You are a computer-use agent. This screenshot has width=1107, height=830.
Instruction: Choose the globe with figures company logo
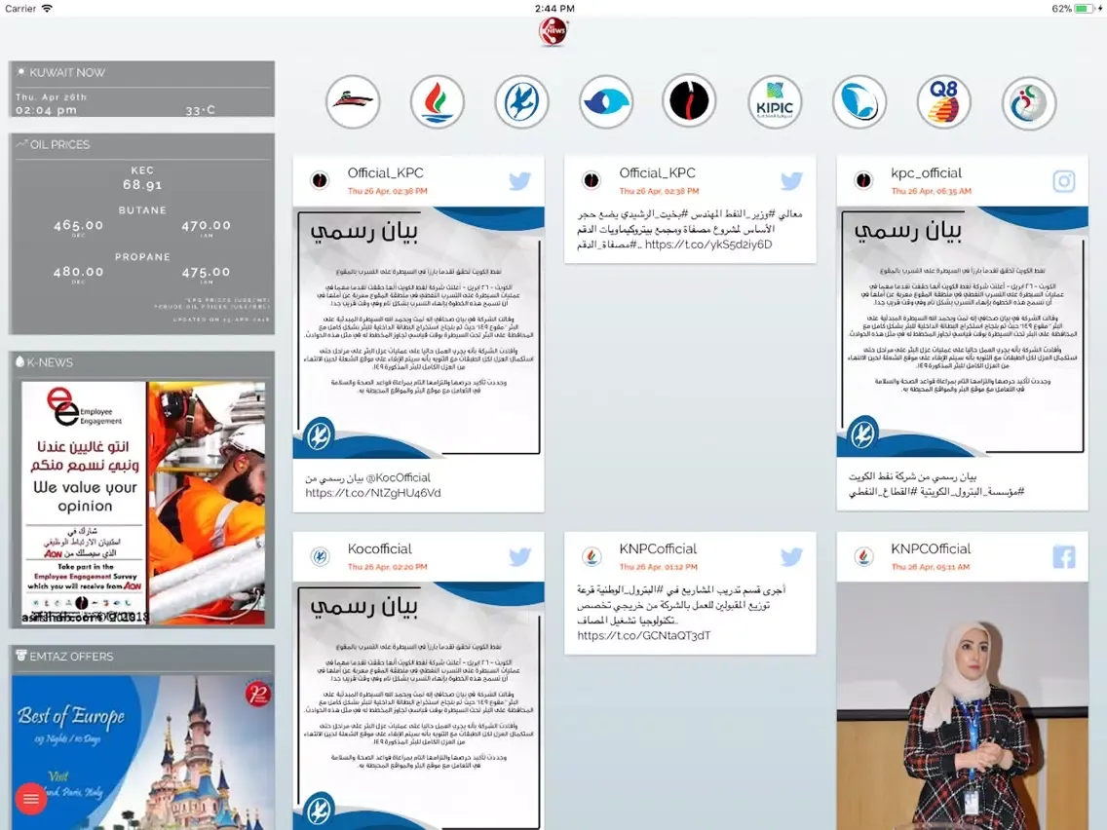click(x=1029, y=101)
